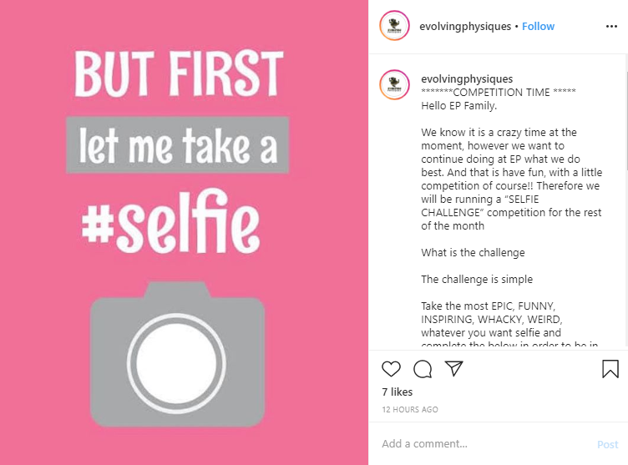
Task: Share the post with the paper plane icon
Action: pyautogui.click(x=453, y=369)
